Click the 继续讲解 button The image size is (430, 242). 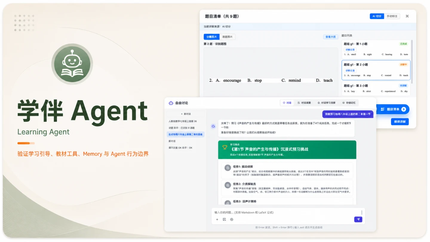pyautogui.click(x=400, y=122)
